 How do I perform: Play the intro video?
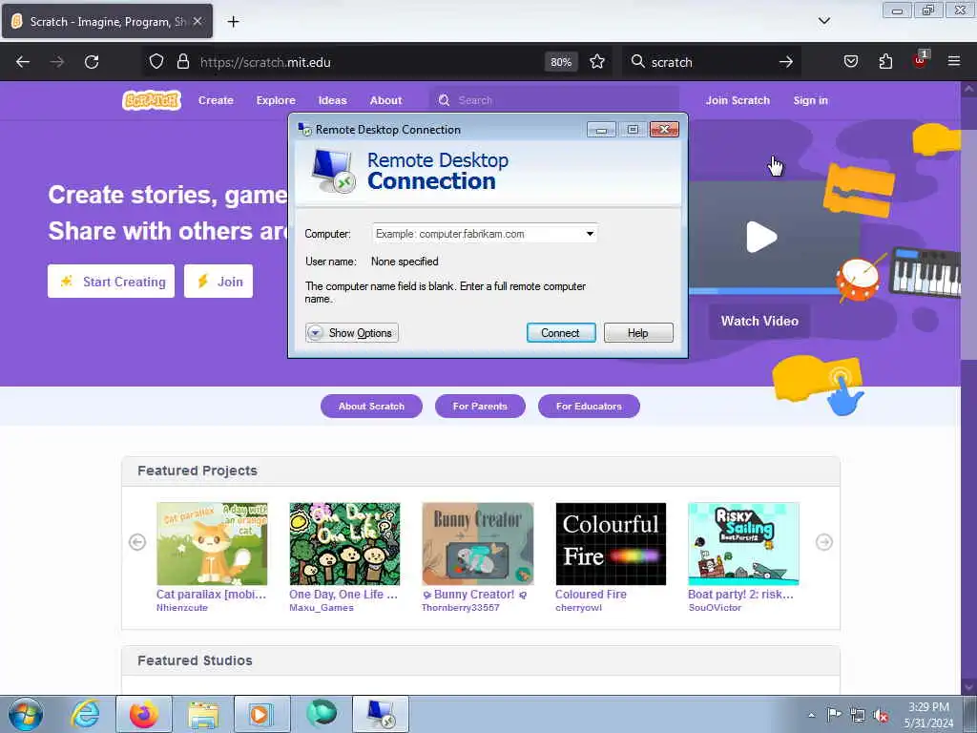tap(761, 237)
